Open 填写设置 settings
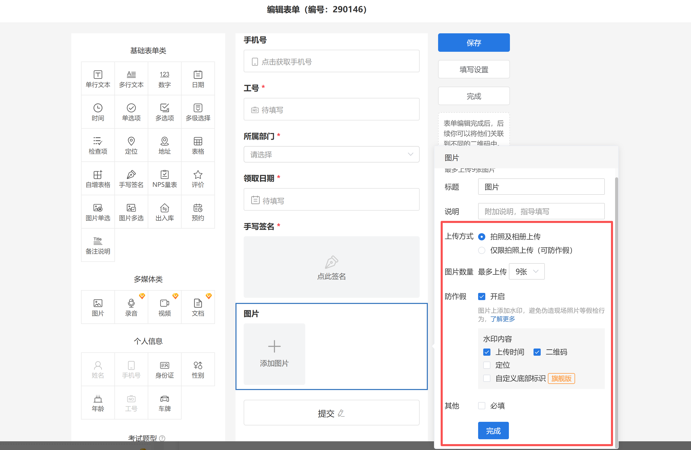Screen dimensions: 691x450 click(473, 69)
